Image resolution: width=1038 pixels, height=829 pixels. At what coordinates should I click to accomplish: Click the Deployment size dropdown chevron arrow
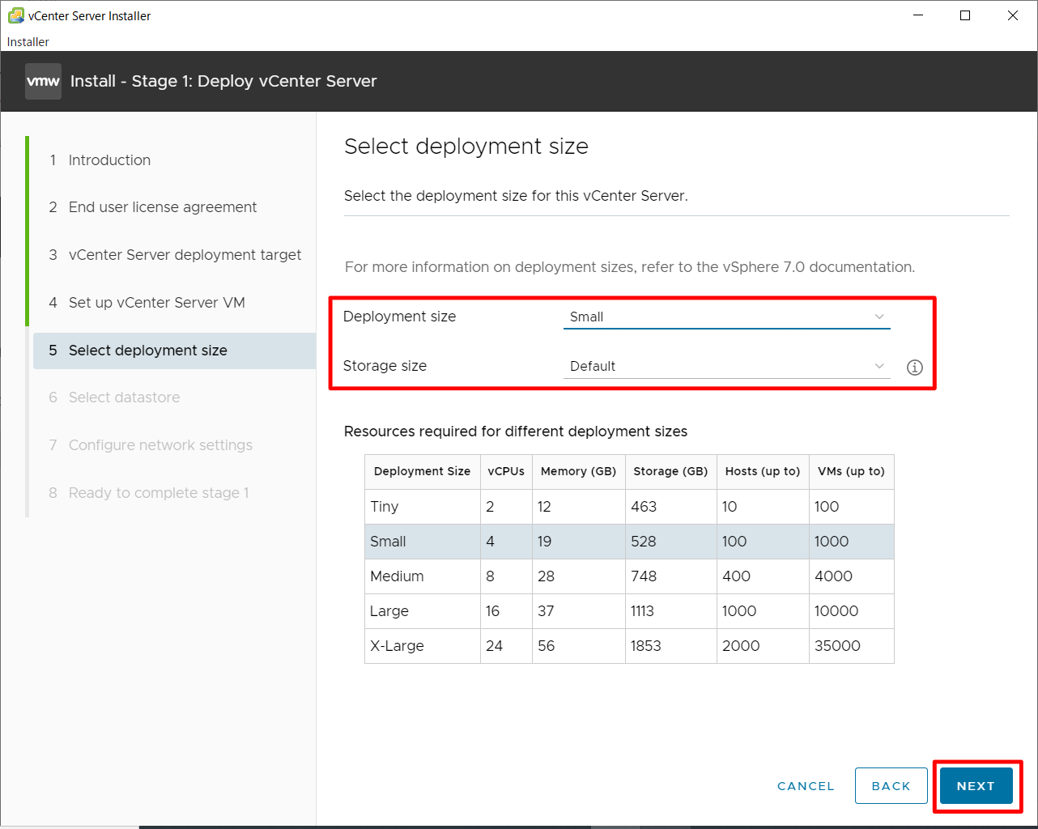879,317
